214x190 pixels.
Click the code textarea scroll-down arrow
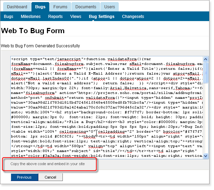[205, 156]
